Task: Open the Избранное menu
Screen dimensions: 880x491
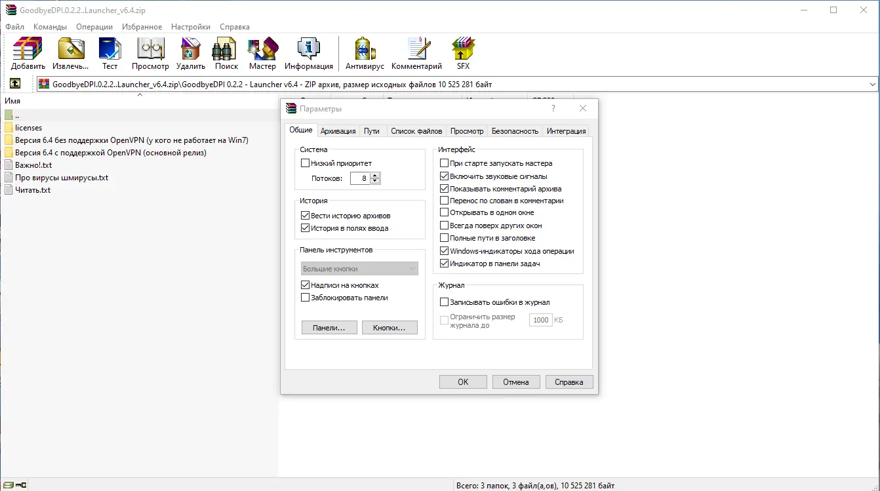Action: [x=142, y=27]
